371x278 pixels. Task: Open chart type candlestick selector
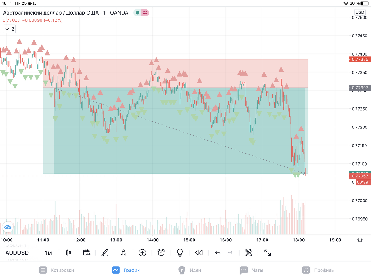tap(69, 253)
